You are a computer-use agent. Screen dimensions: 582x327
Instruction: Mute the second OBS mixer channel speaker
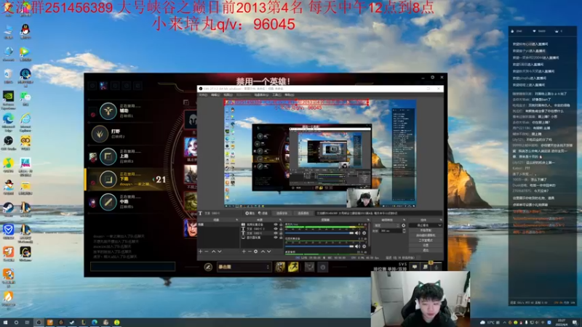tap(357, 246)
